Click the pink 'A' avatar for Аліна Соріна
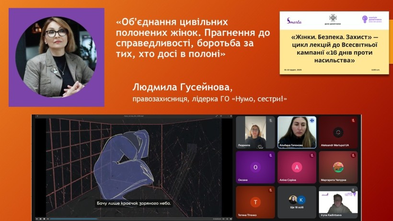 (x=297, y=167)
